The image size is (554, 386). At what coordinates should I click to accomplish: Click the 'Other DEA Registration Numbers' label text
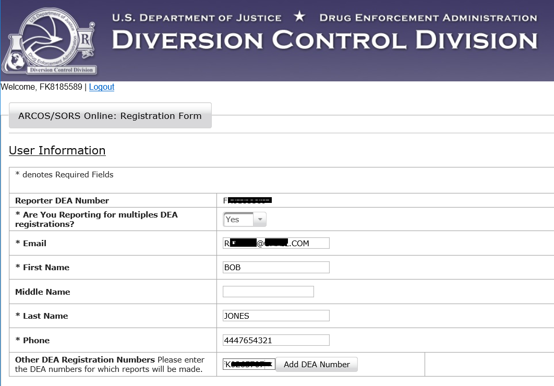85,359
